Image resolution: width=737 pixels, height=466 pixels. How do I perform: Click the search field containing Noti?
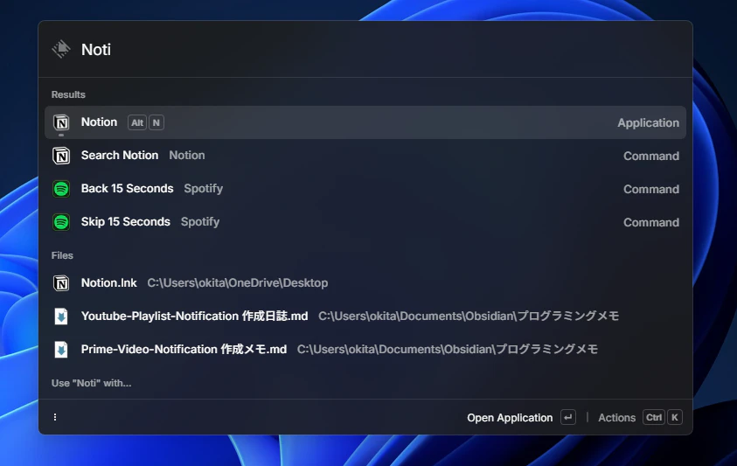pyautogui.click(x=365, y=49)
